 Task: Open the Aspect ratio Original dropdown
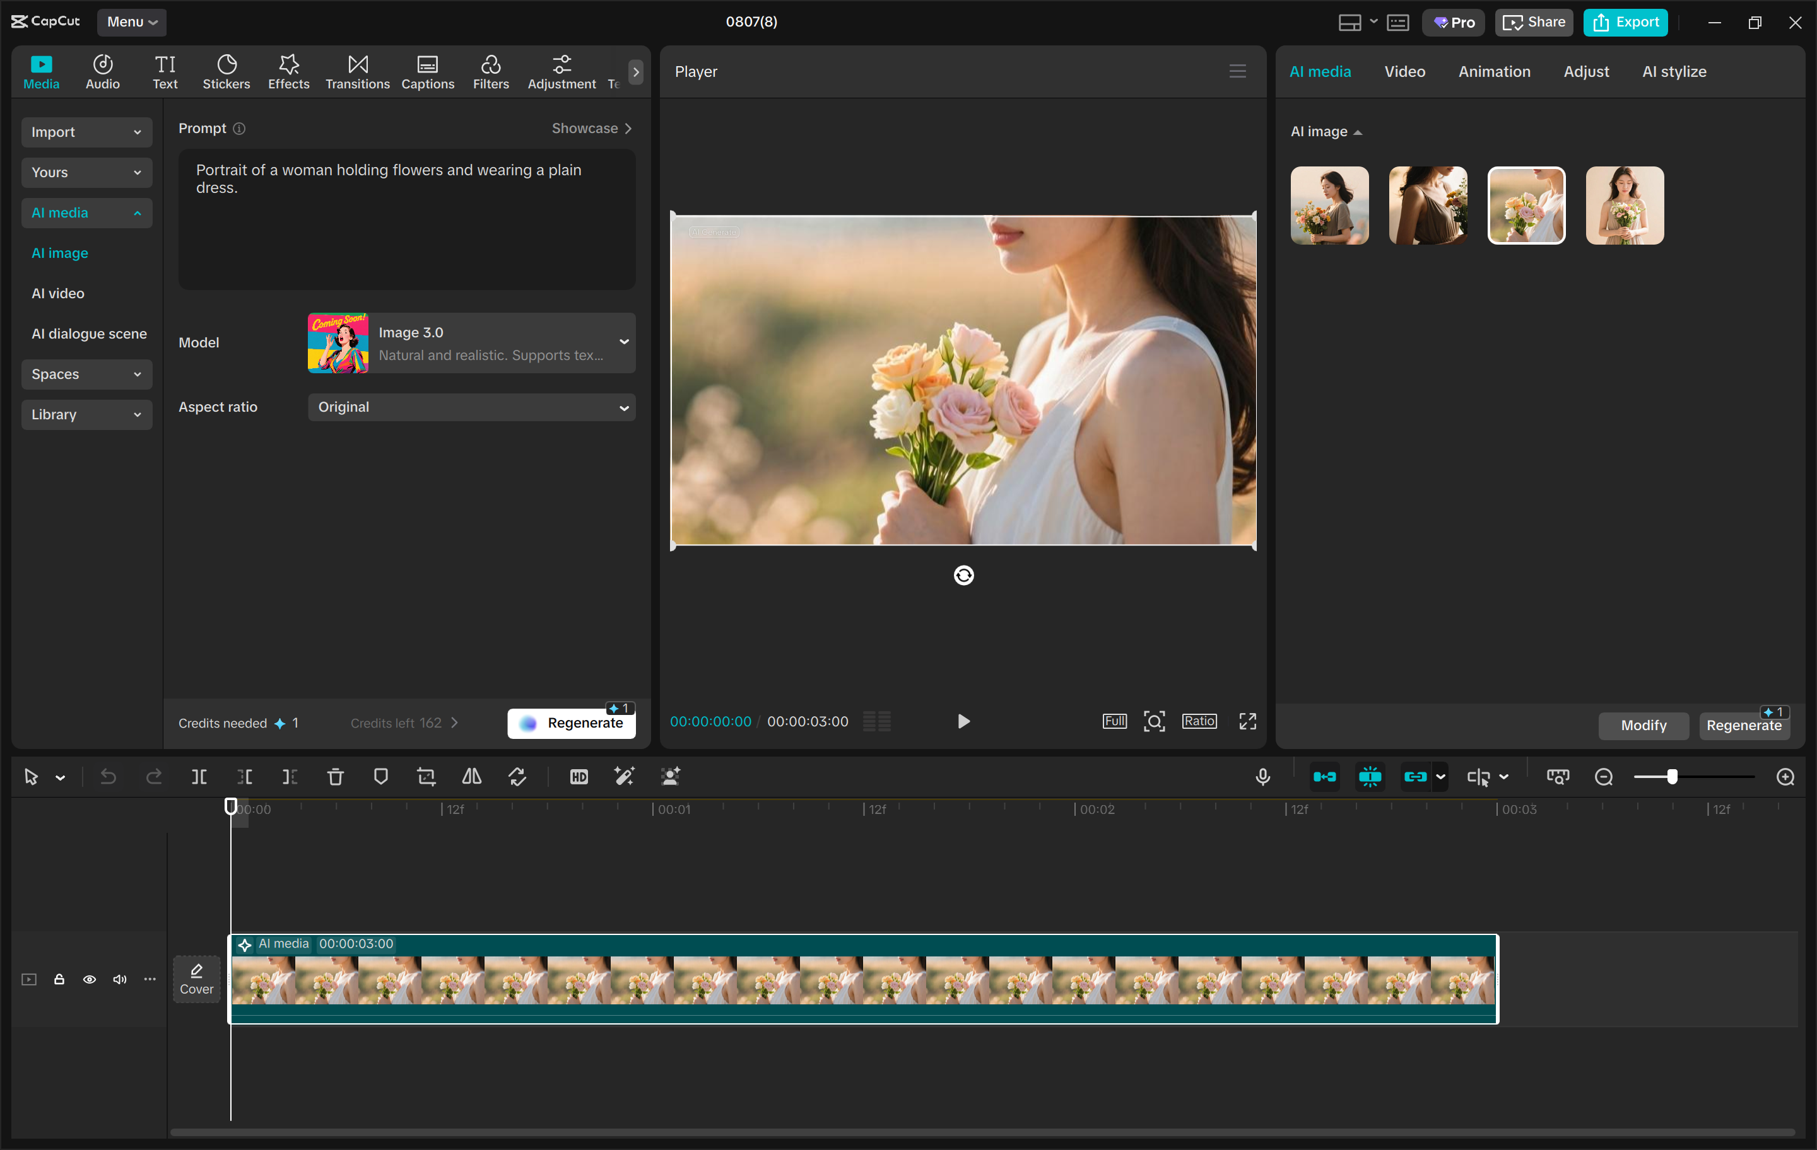(472, 407)
